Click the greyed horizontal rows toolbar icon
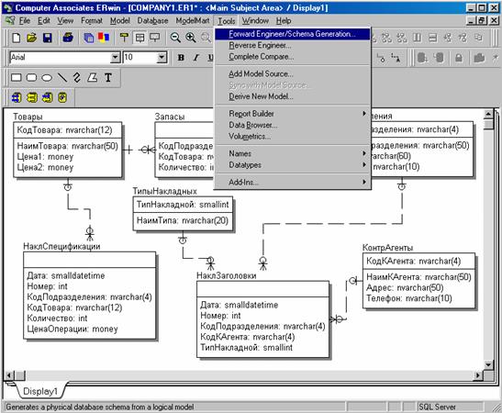The width and height of the screenshot is (502, 413). pos(432,38)
